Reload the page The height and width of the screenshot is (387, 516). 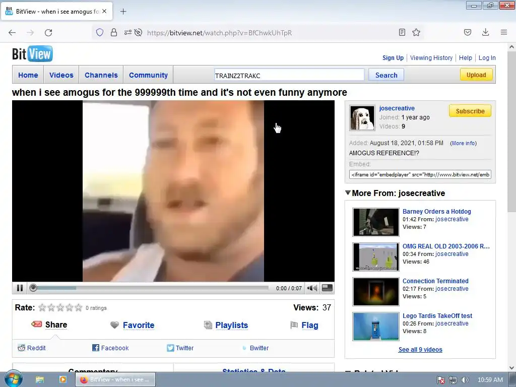pyautogui.click(x=48, y=32)
